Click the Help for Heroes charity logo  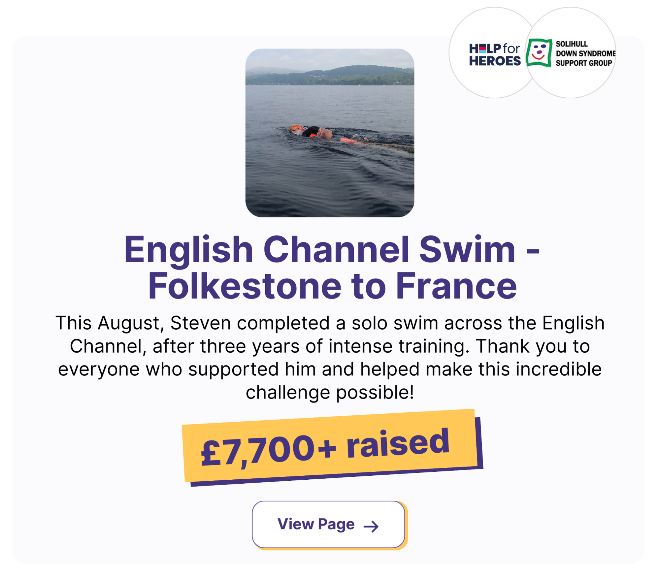(x=494, y=54)
